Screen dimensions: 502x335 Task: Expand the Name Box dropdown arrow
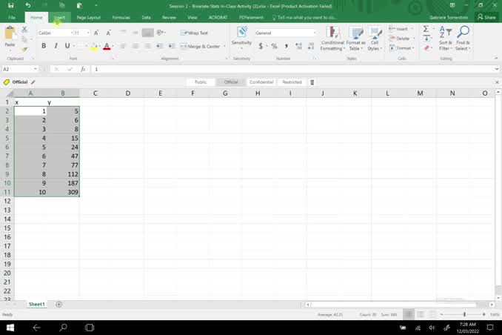pyautogui.click(x=35, y=69)
